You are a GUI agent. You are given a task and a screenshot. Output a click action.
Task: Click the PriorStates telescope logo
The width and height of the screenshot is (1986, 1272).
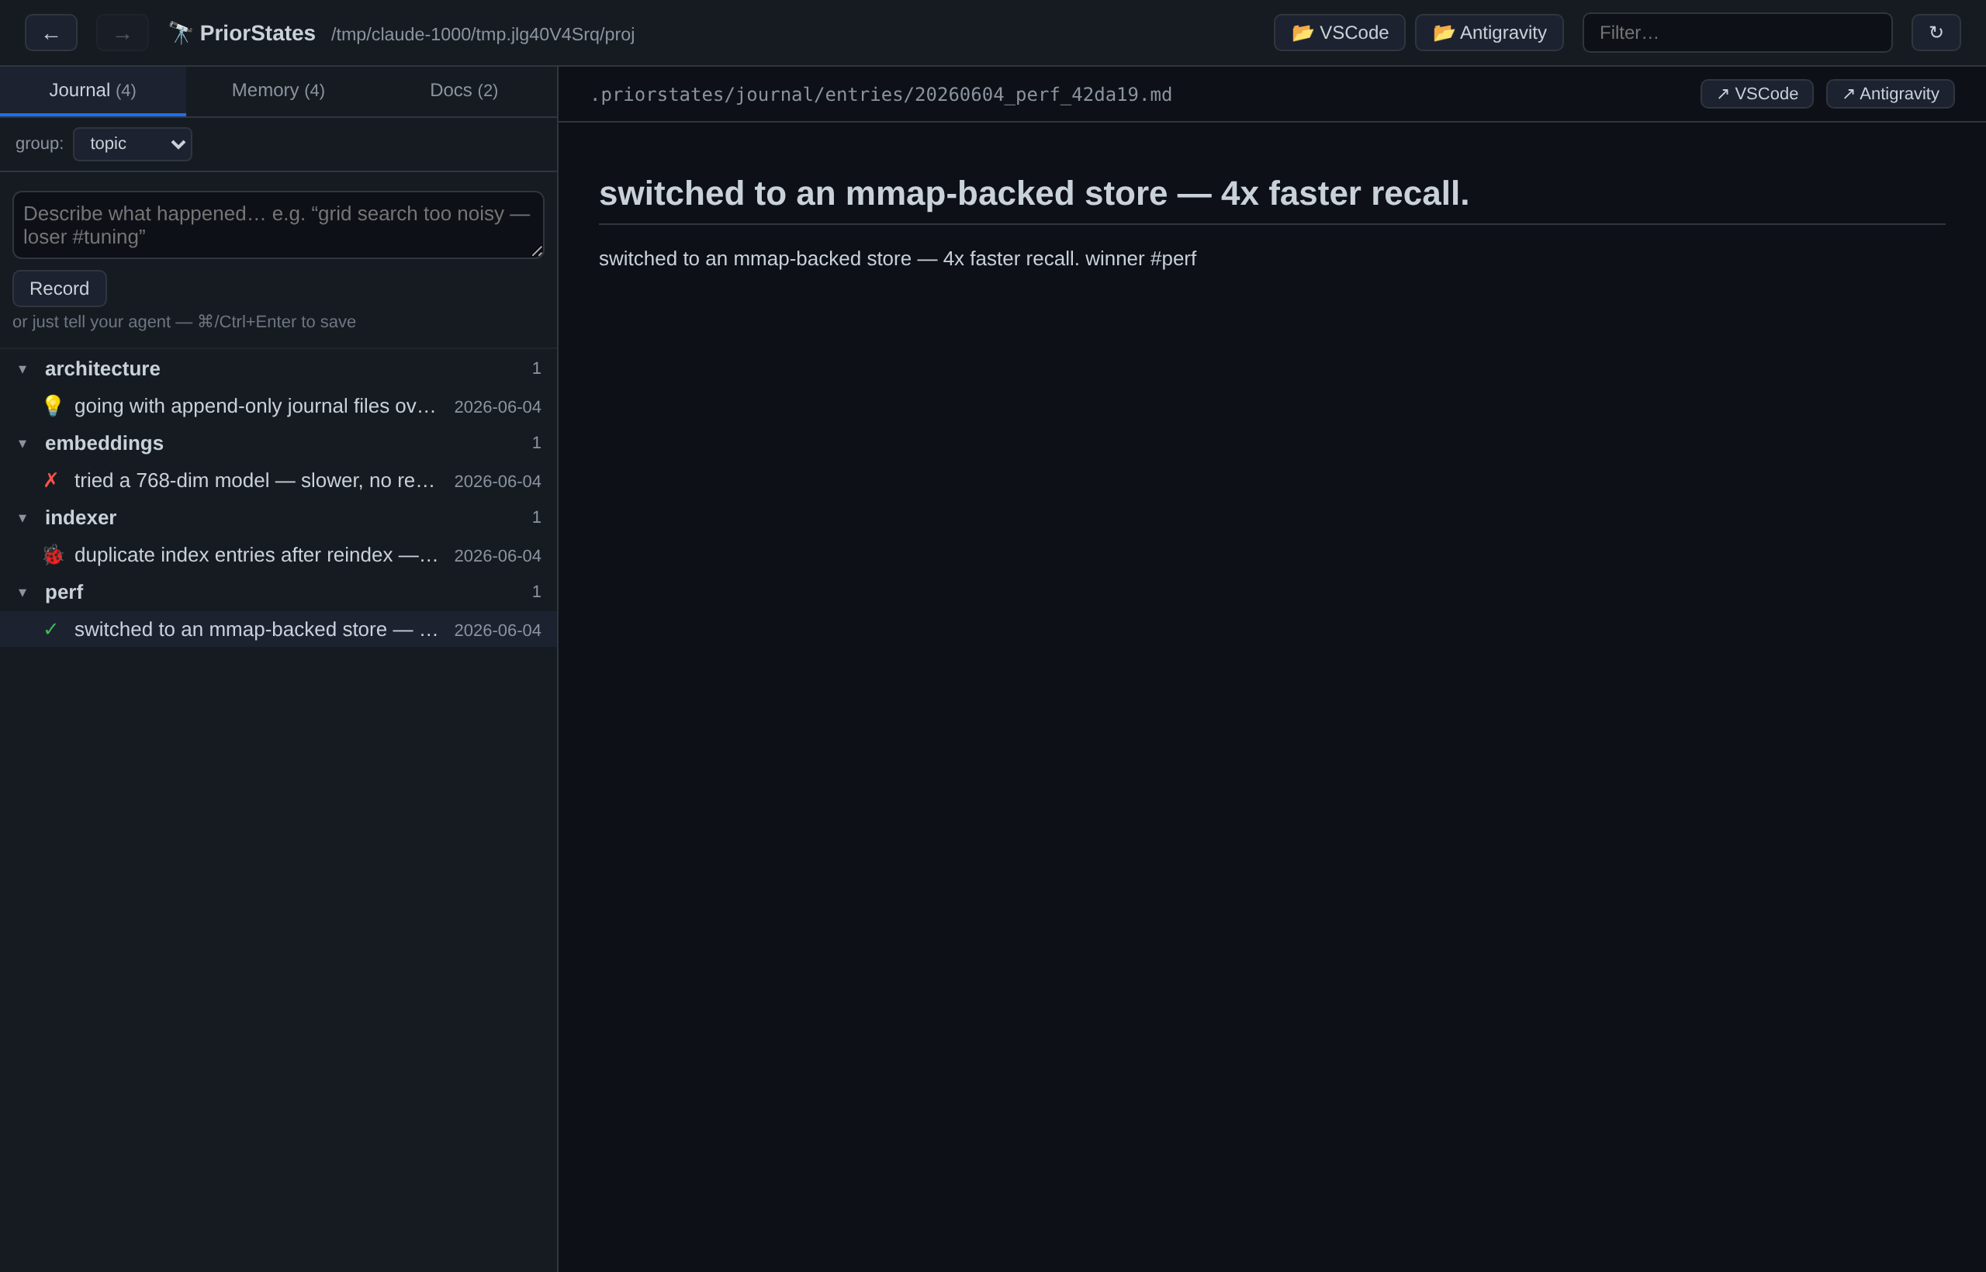click(180, 33)
